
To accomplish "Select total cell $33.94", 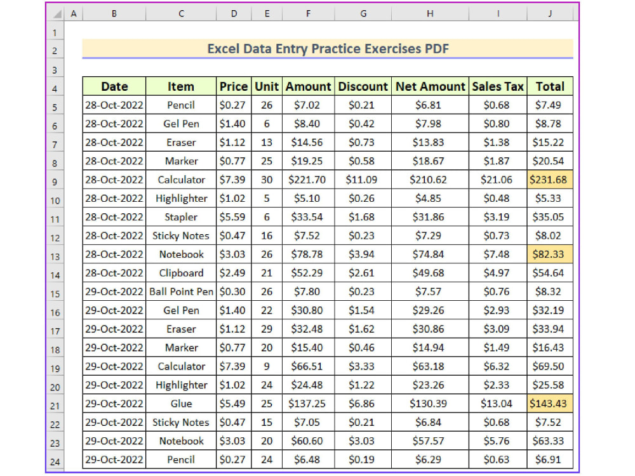I will (x=550, y=329).
